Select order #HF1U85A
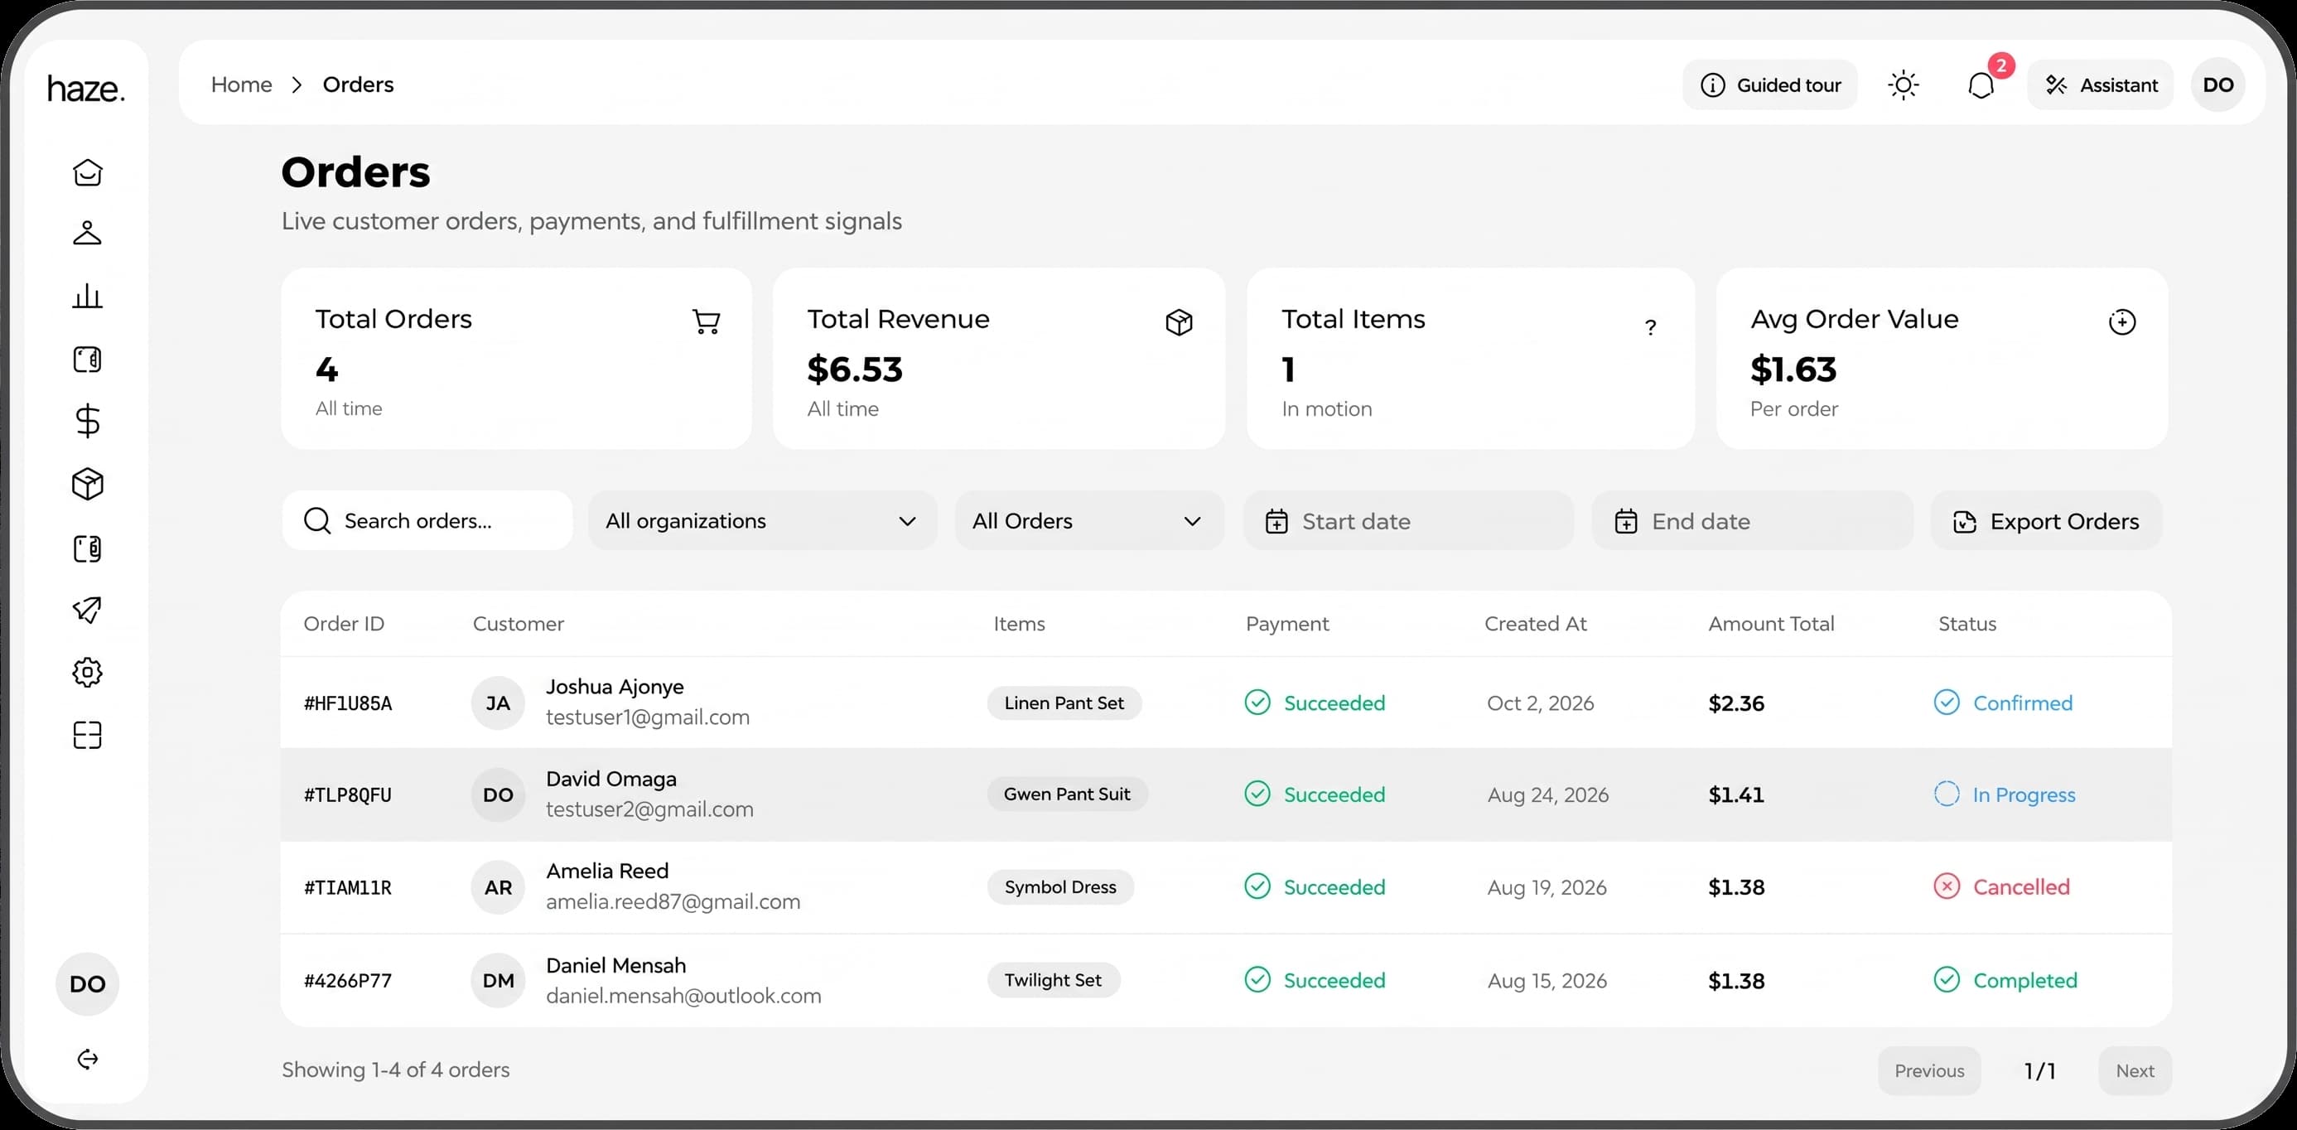This screenshot has width=2297, height=1130. [x=348, y=703]
